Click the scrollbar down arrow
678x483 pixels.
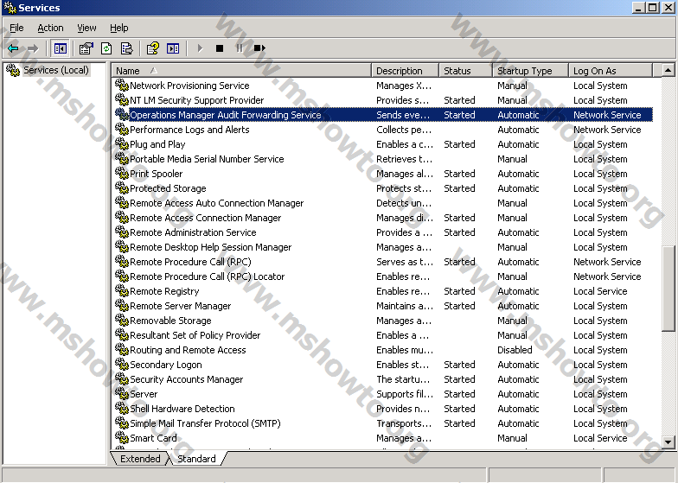(668, 442)
